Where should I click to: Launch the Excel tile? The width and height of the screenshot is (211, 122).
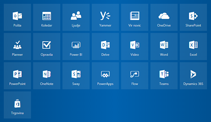pos(193,46)
